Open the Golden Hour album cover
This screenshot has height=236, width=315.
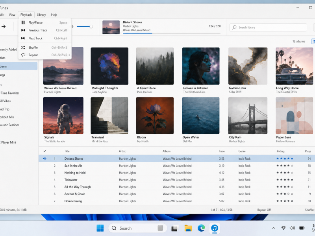point(248,66)
